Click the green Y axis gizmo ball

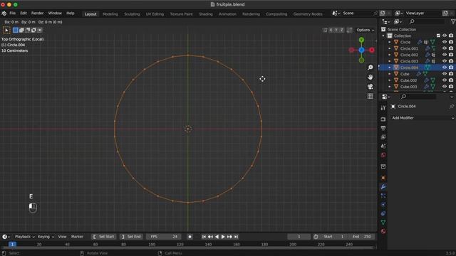361,40
